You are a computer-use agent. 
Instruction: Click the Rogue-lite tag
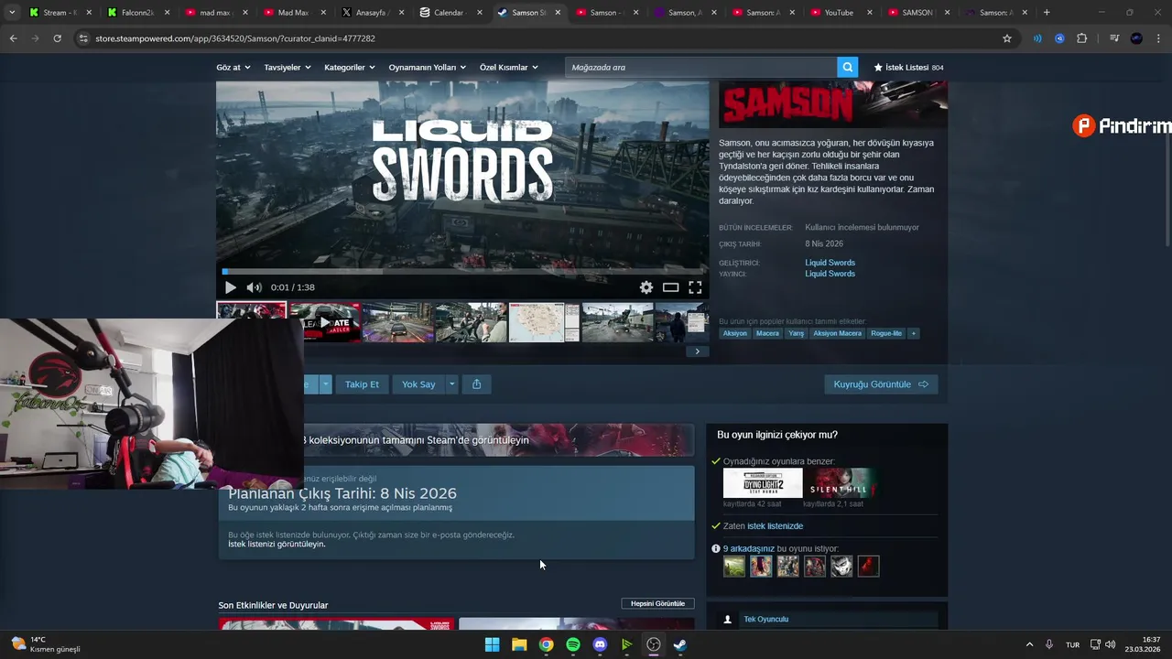pyautogui.click(x=886, y=333)
